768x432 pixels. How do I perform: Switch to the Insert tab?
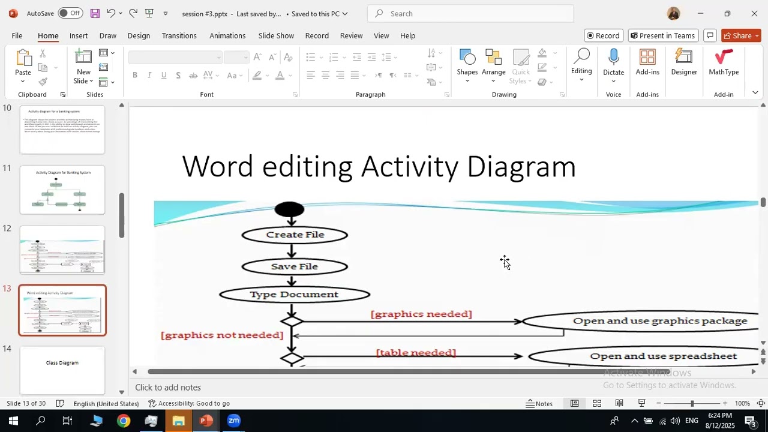(x=79, y=35)
